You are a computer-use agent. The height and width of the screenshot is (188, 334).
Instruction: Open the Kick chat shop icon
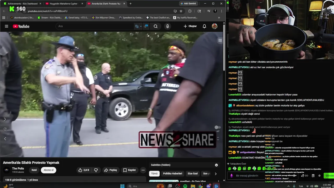pos(313,176)
